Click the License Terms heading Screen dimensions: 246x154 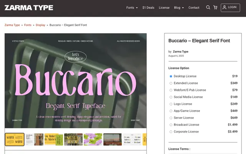[x=180, y=149]
